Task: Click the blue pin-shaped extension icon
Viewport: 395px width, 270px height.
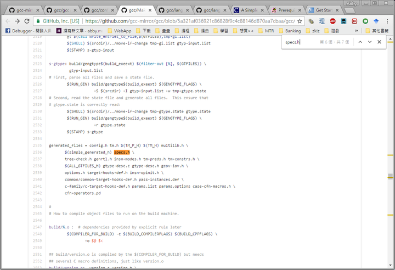Action: tap(376, 21)
